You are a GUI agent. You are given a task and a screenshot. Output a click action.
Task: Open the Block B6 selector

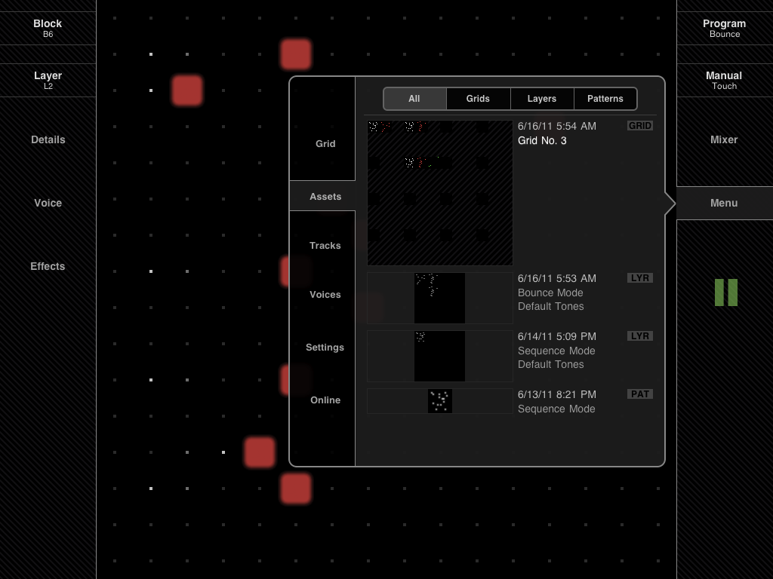[48, 28]
